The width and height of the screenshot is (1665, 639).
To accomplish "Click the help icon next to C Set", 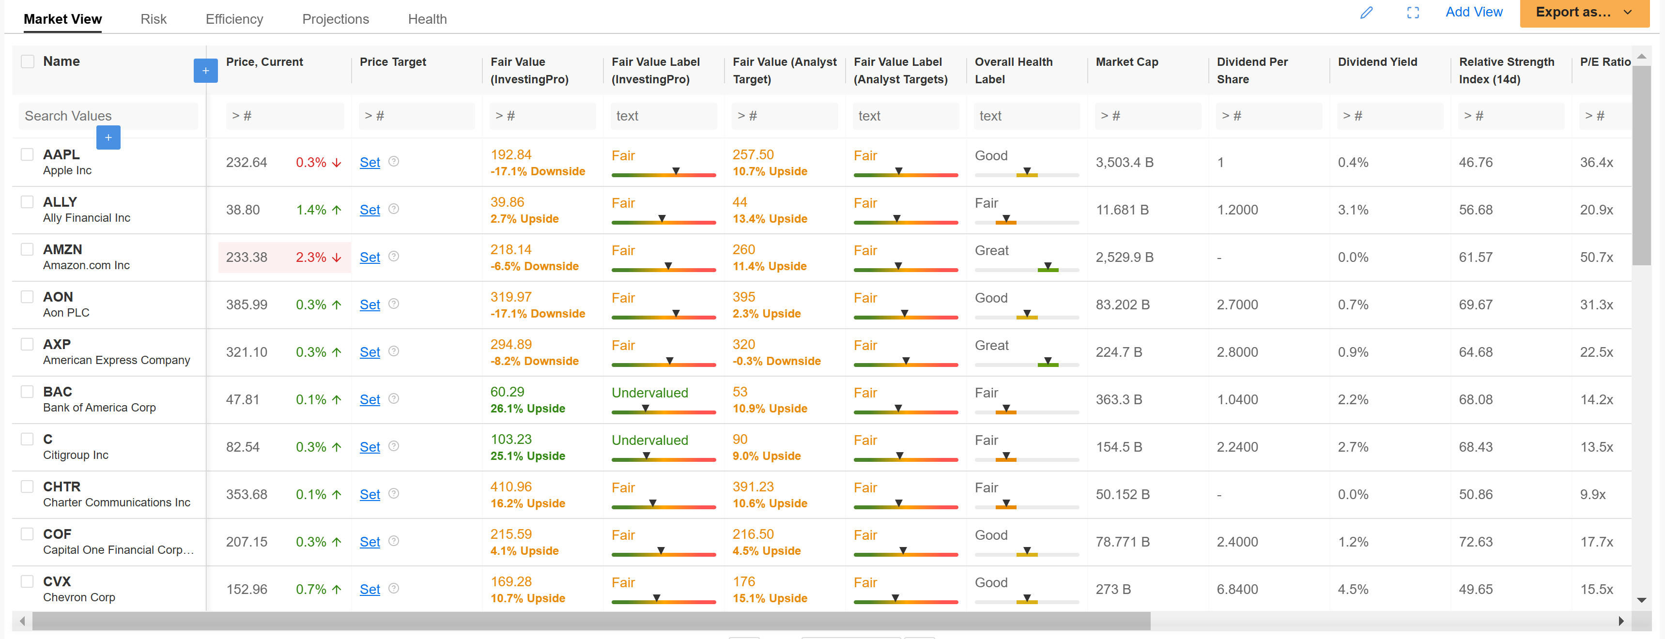I will coord(394,446).
